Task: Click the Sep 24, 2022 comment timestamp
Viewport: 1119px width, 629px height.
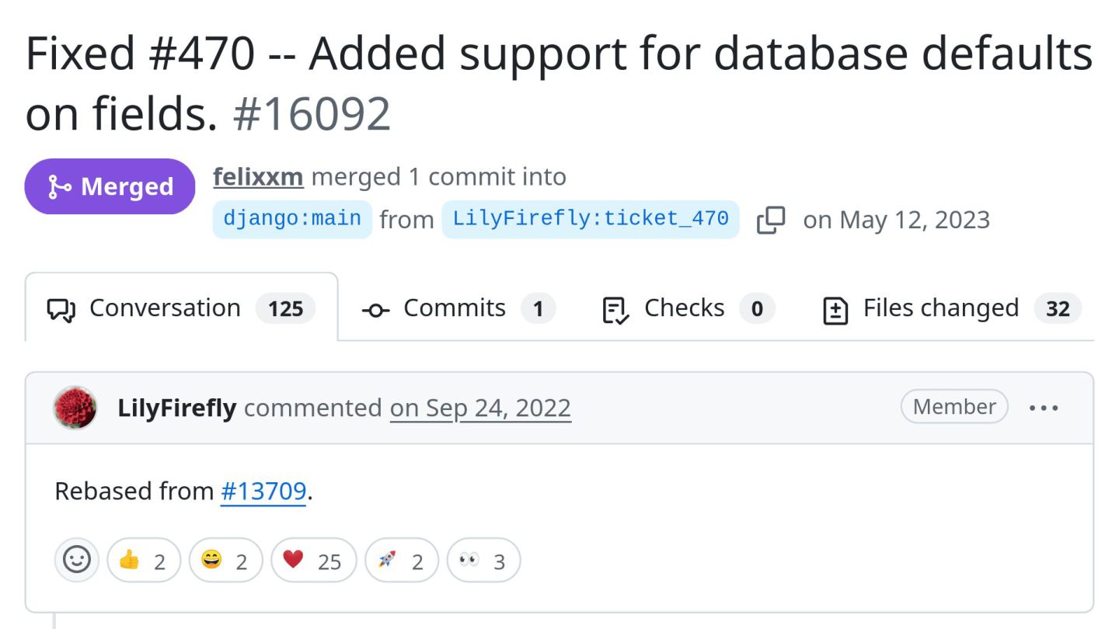Action: point(480,408)
